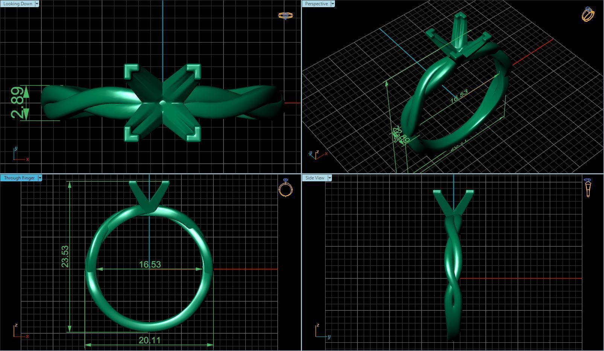Click the axis indicator icon in Perspective view
The image size is (604, 351).
tap(318, 154)
